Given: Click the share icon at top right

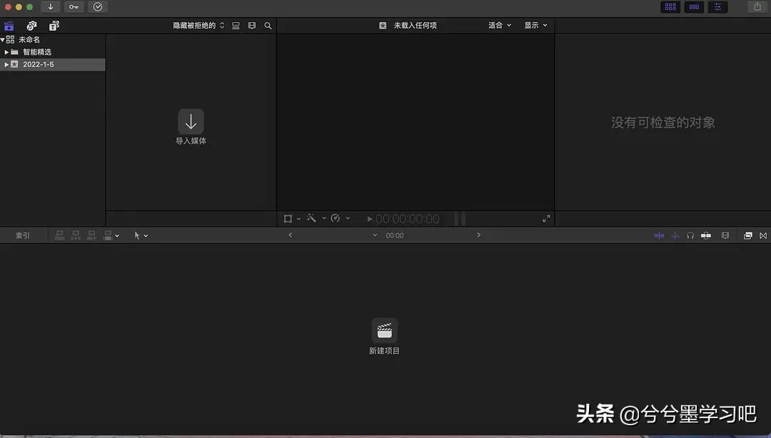Looking at the screenshot, I should (756, 6).
